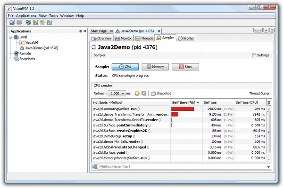Select the java2d.Surface.paint row
This screenshot has width=283, height=188.
click(179, 153)
